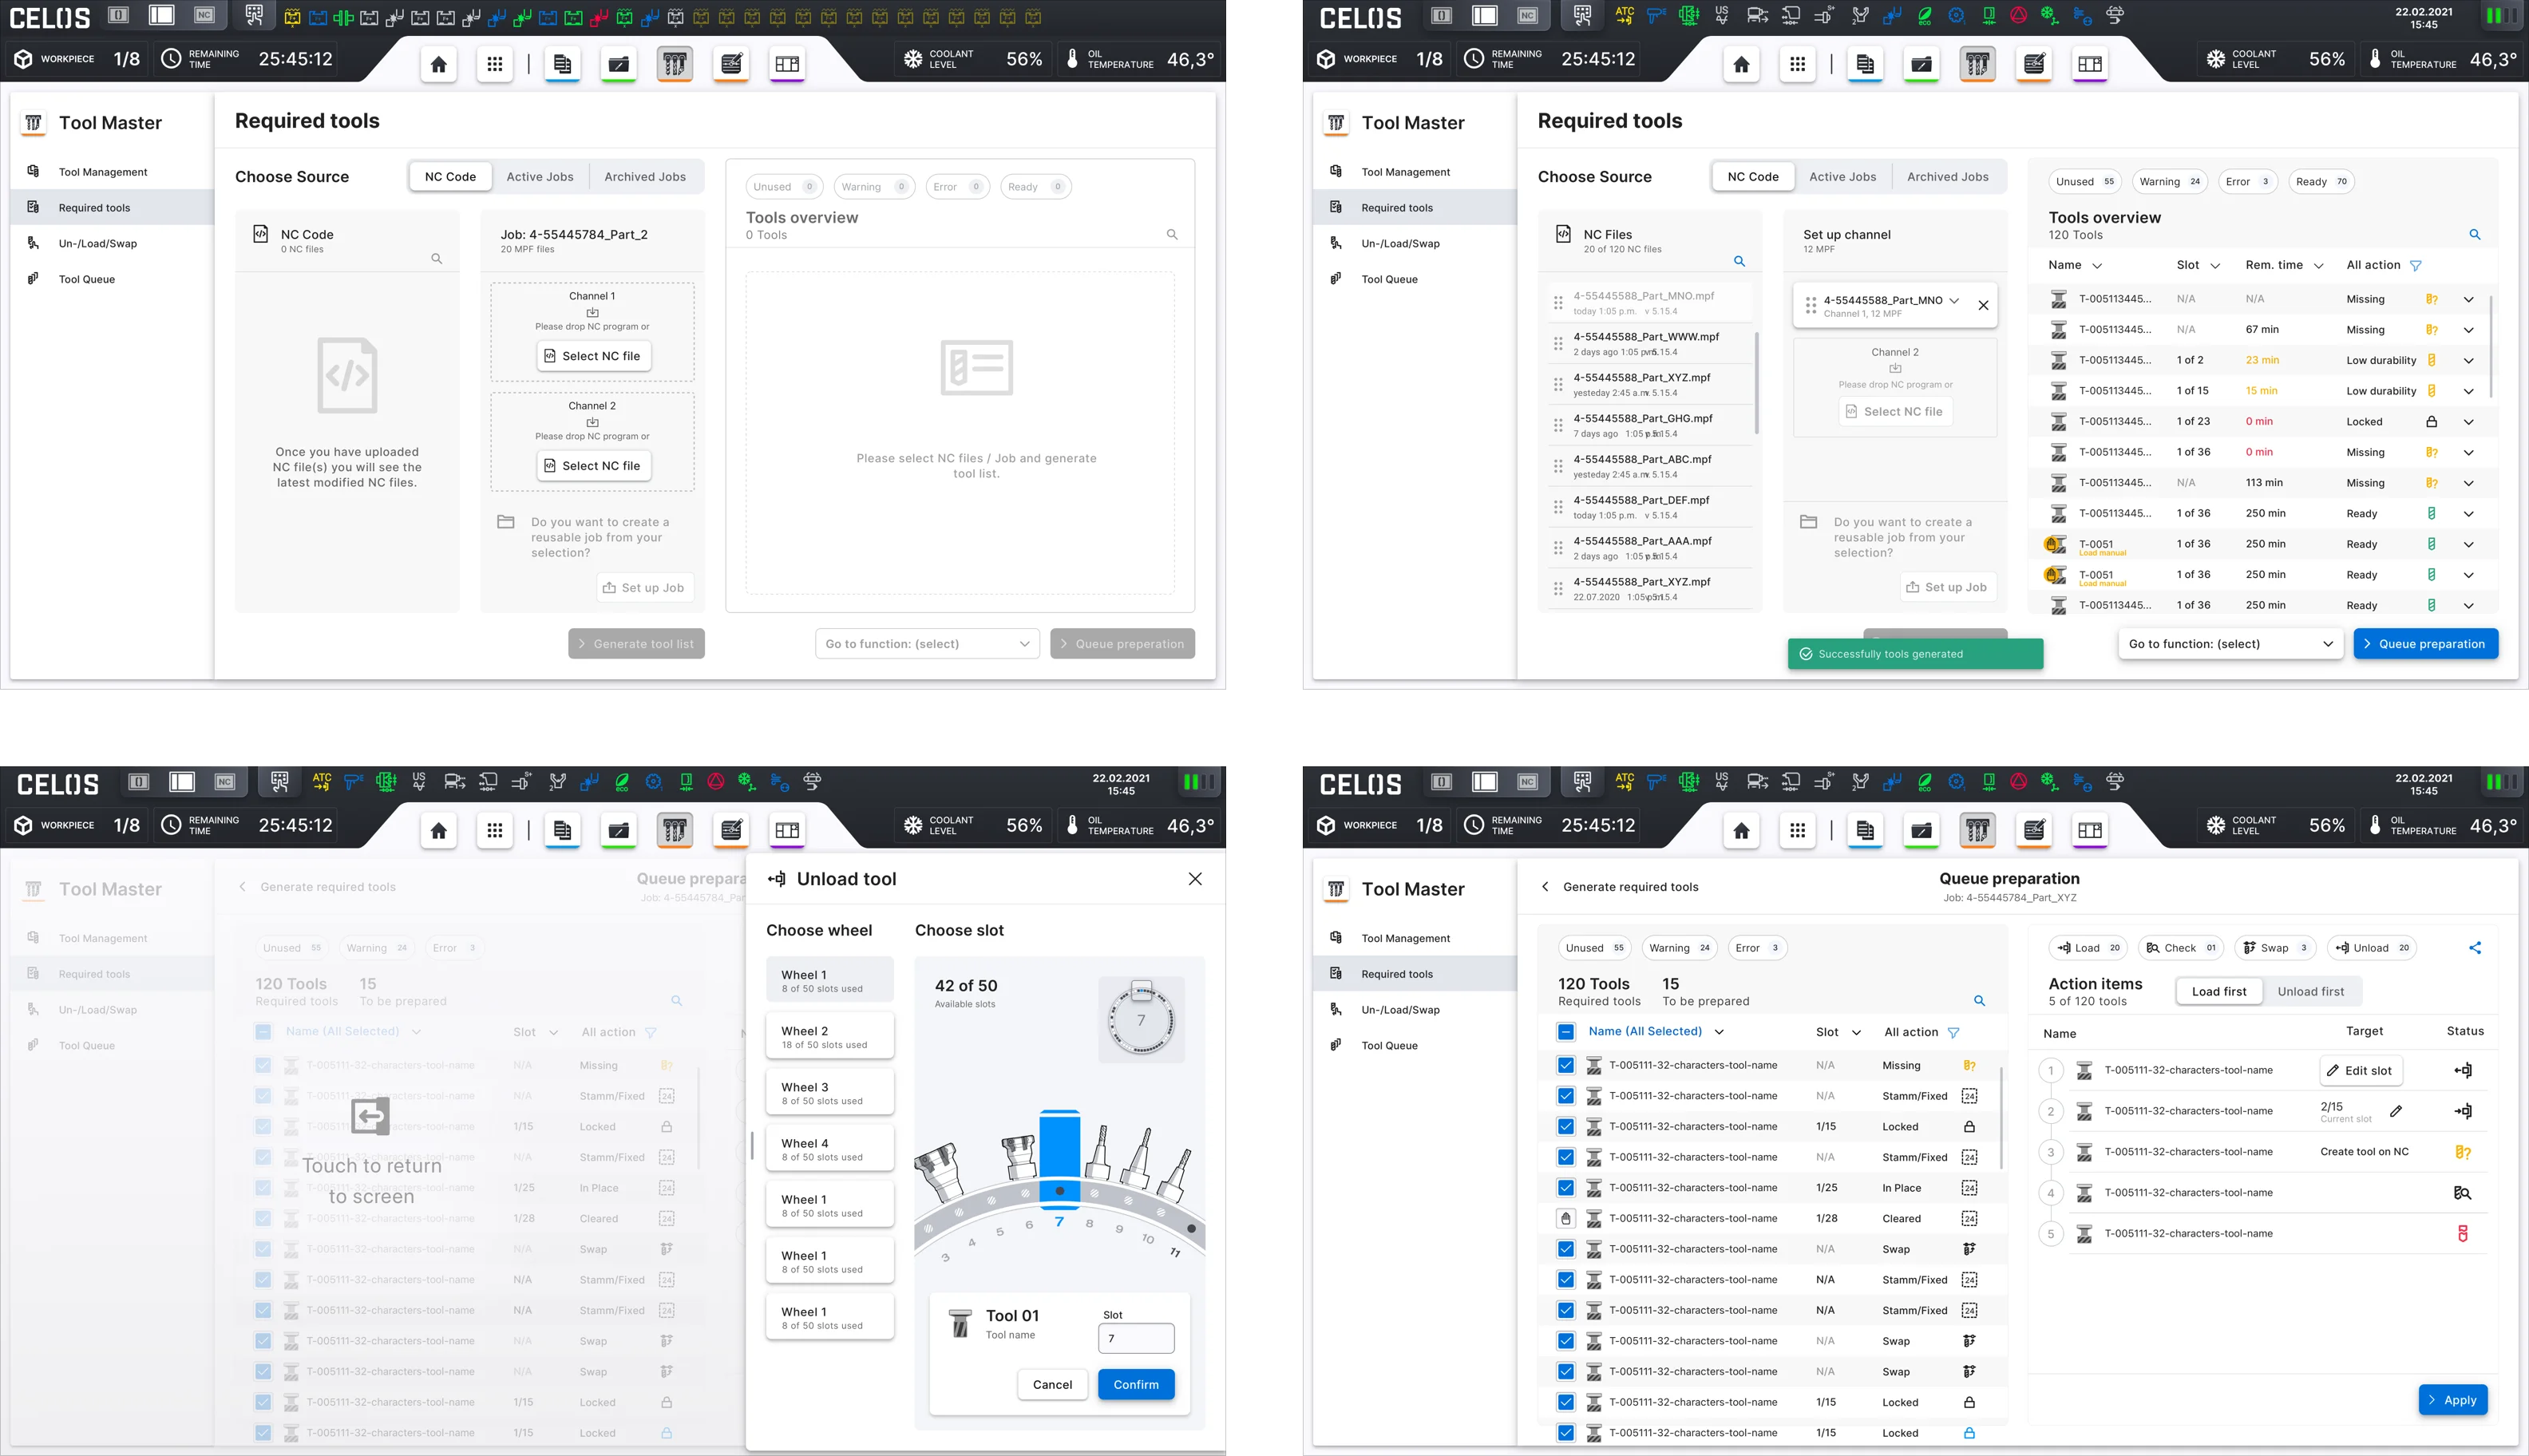The height and width of the screenshot is (1456, 2529).
Task: Click the blue share icon in Action items
Action: (x=2475, y=948)
